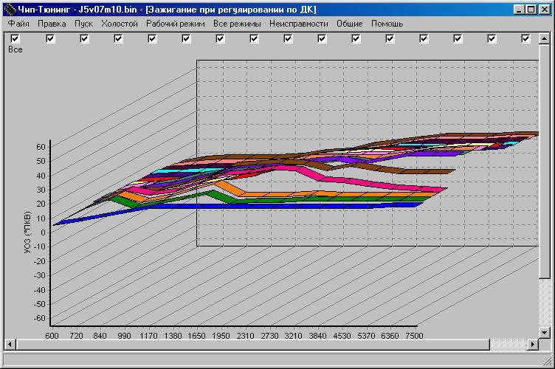Open the Помощь menu
This screenshot has height=369, width=555.
click(387, 24)
